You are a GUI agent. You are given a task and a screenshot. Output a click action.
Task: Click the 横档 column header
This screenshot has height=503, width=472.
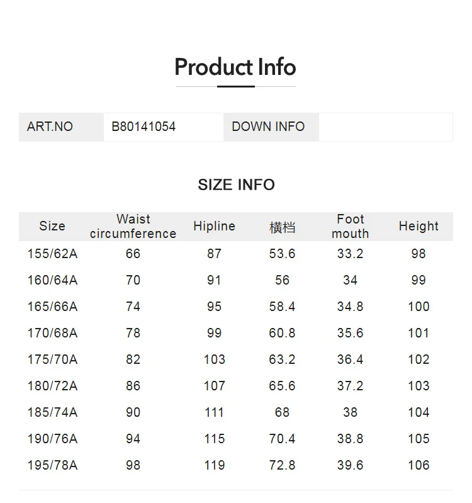tap(282, 227)
